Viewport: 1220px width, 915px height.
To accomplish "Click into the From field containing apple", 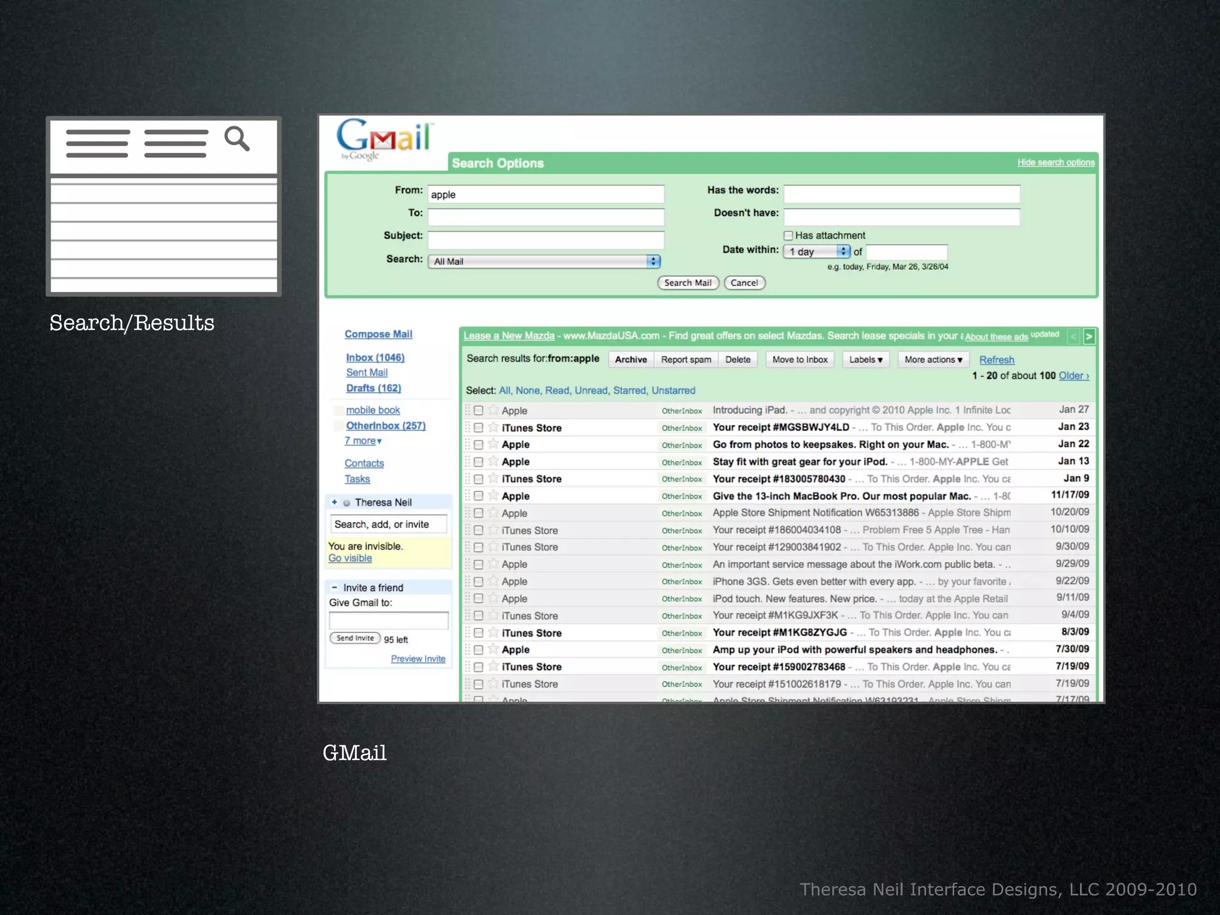I will pyautogui.click(x=546, y=194).
